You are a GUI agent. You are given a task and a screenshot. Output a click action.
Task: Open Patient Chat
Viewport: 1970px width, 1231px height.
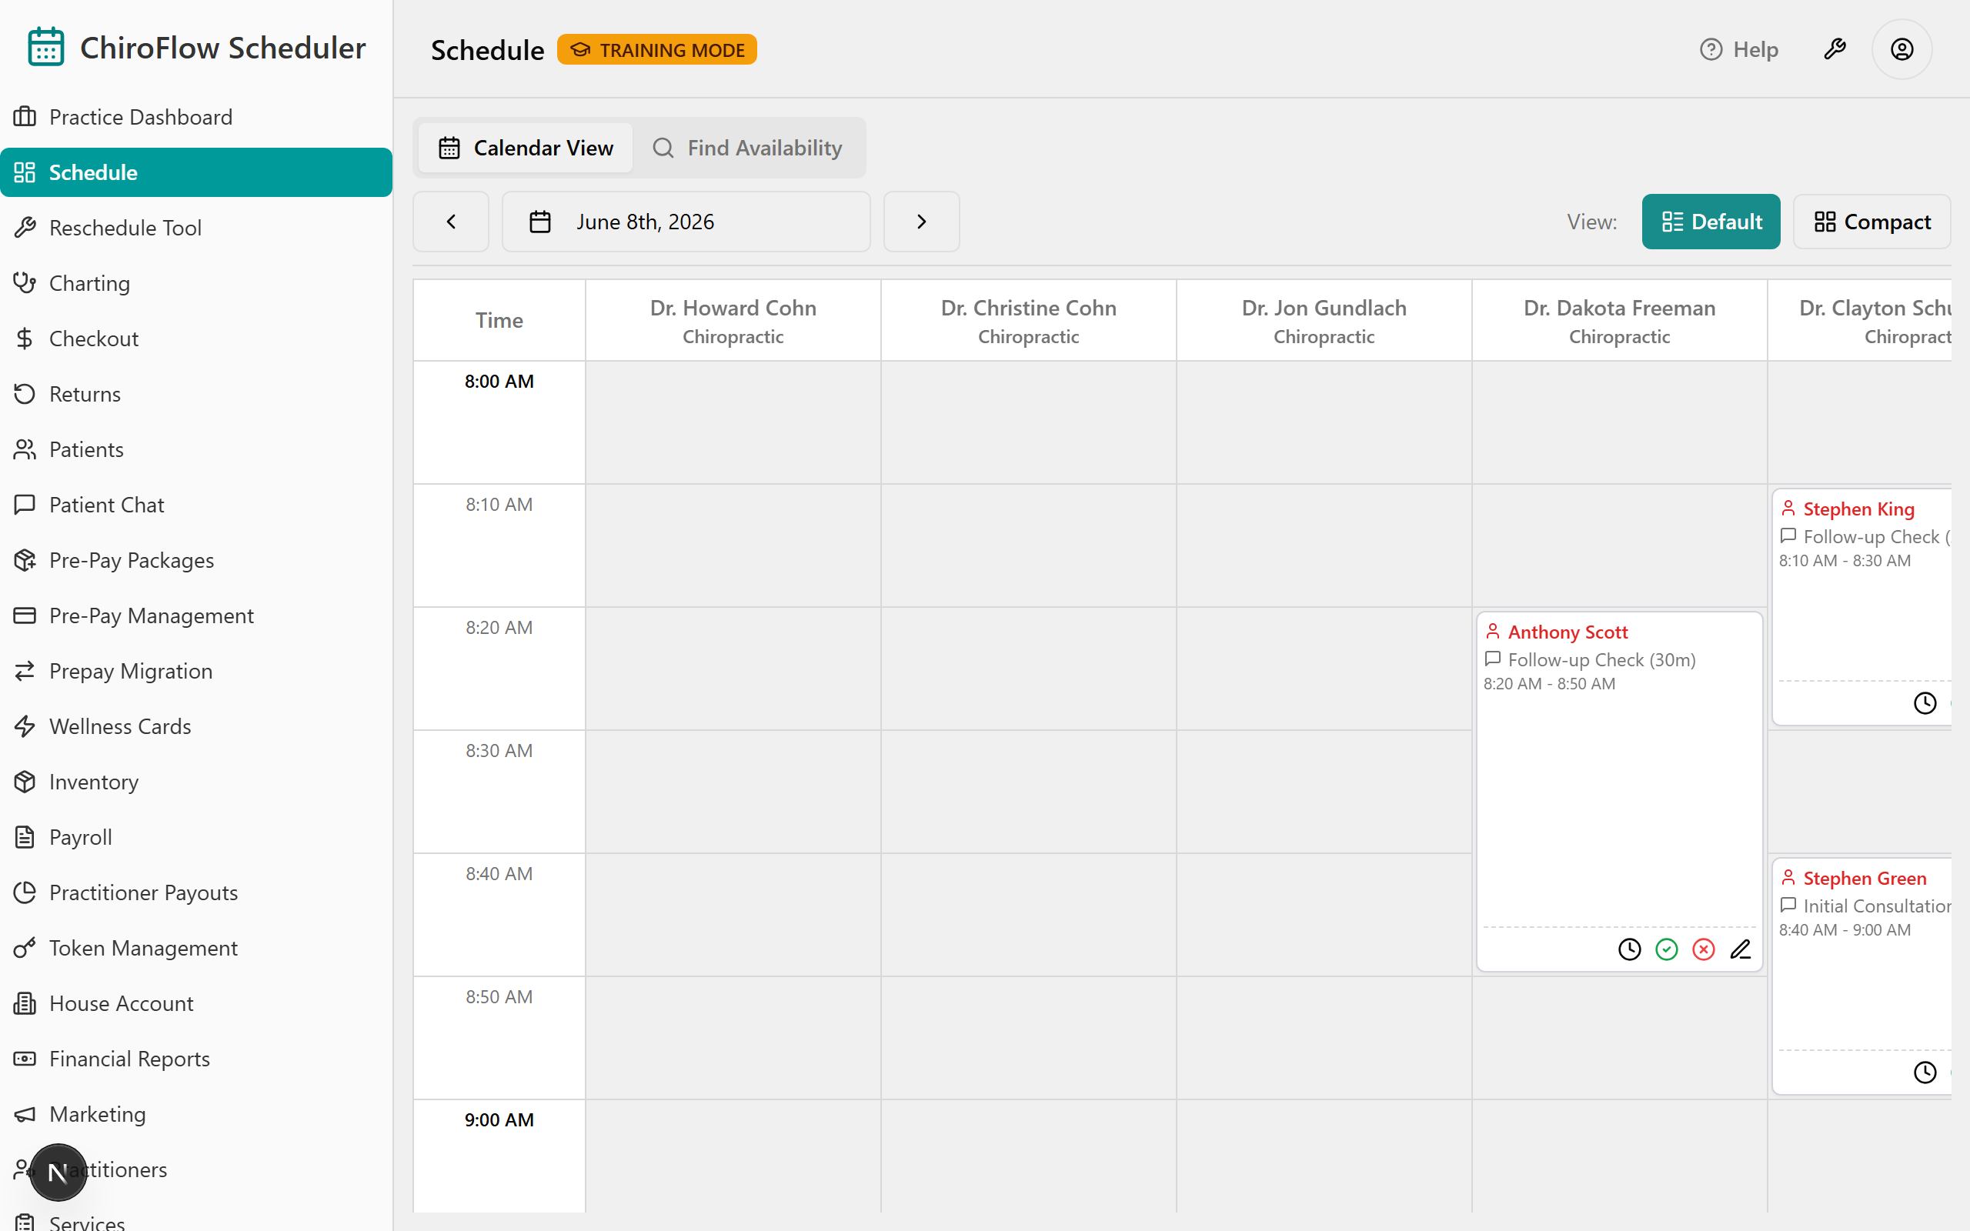coord(196,505)
